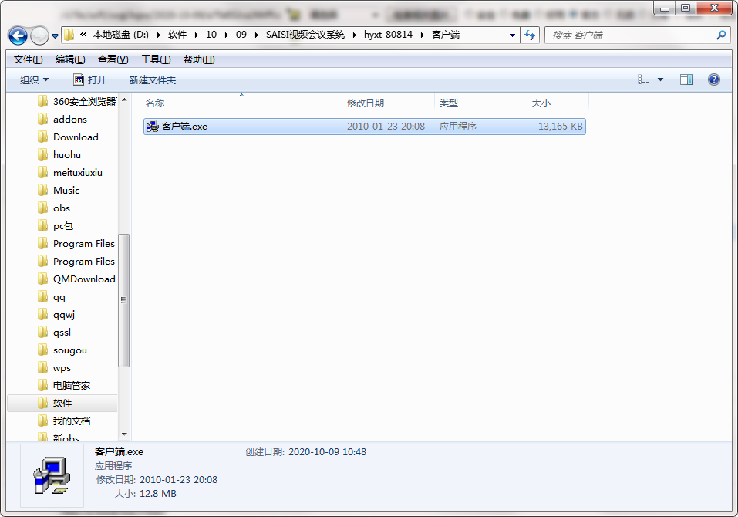Sort by the 类型 column header
The image size is (738, 517).
[448, 103]
